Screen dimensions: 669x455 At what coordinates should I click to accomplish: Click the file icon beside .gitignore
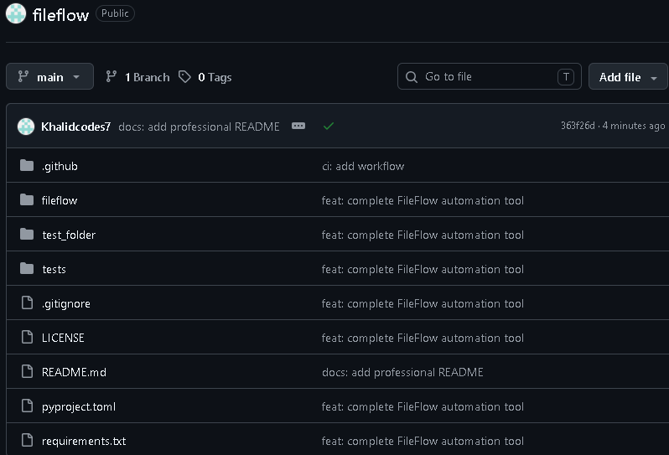28,302
